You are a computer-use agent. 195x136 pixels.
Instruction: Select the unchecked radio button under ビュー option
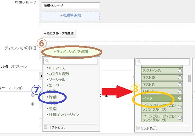[x=33, y=95]
